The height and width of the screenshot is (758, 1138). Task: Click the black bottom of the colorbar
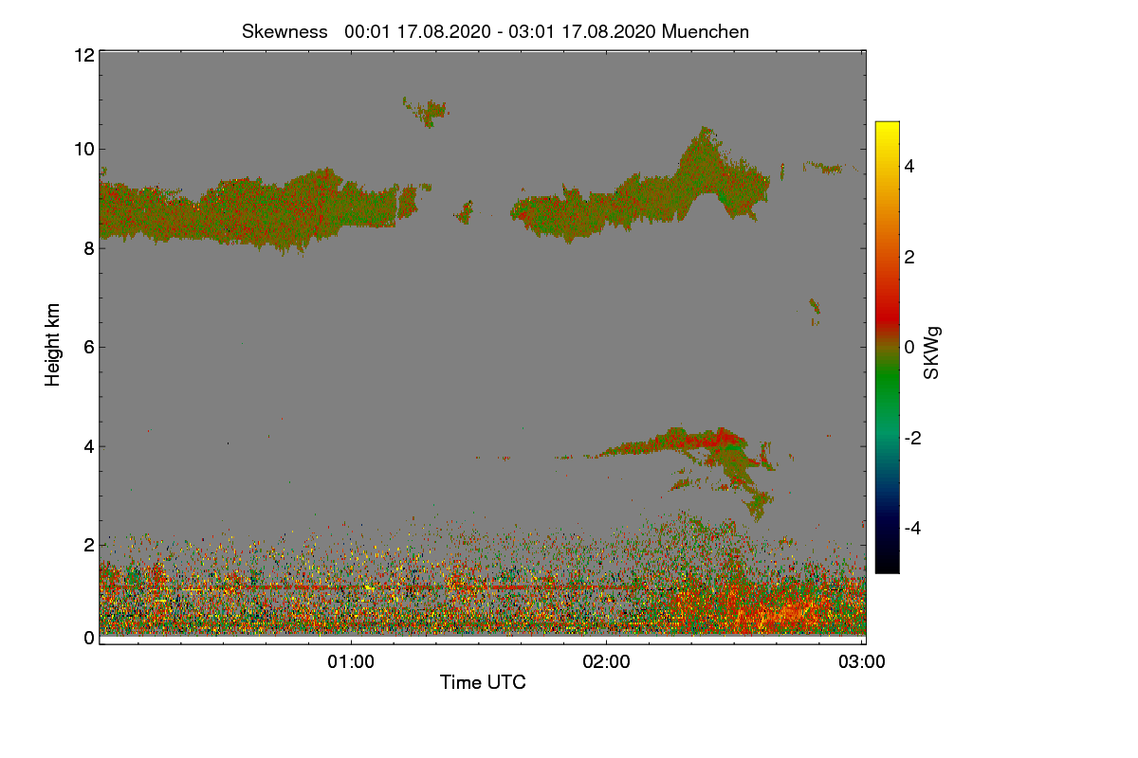887,563
